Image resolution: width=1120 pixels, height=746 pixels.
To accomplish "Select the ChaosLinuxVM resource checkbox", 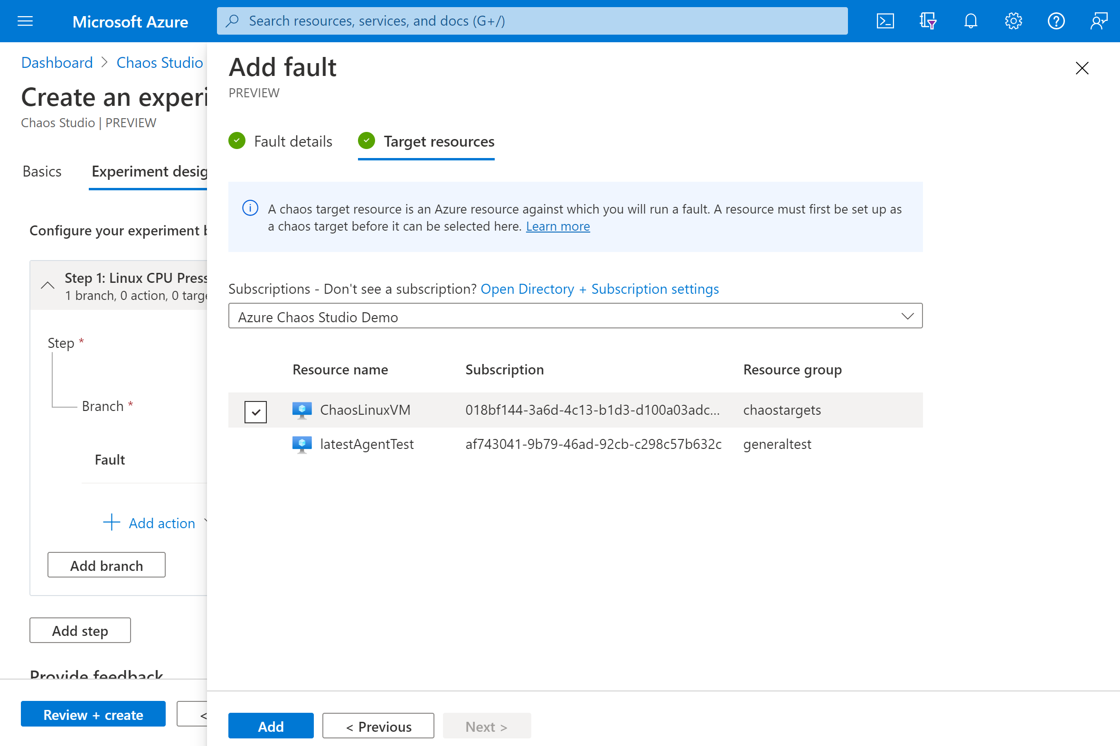I will [x=255, y=410].
